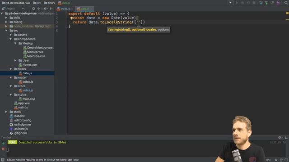
Task: Click the filters breadcrumb in navigation bar
Action: coord(49,3)
